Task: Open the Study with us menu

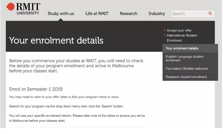Action: tap(61, 13)
